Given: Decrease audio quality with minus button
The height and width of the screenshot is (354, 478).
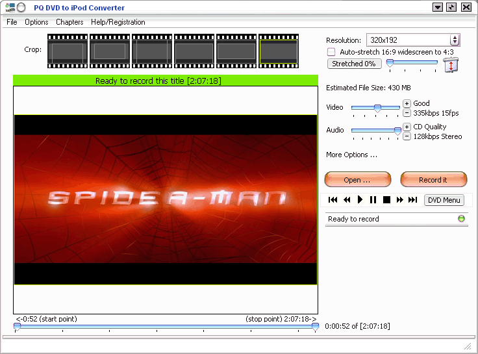Looking at the screenshot, I should coord(407,136).
